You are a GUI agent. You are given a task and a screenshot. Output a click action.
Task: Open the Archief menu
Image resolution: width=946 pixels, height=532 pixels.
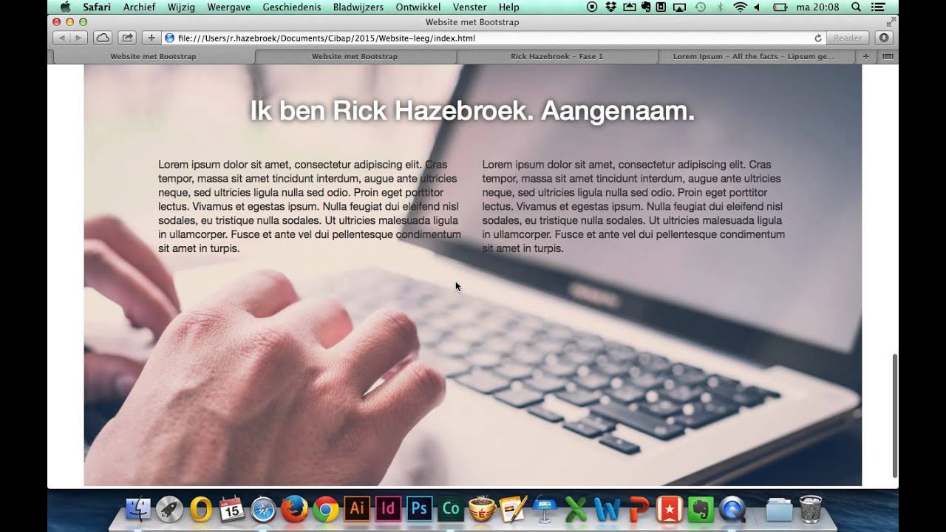[140, 7]
